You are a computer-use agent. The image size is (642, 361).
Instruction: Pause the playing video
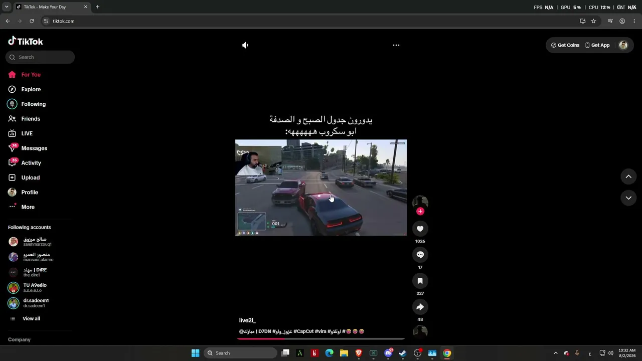pyautogui.click(x=321, y=188)
